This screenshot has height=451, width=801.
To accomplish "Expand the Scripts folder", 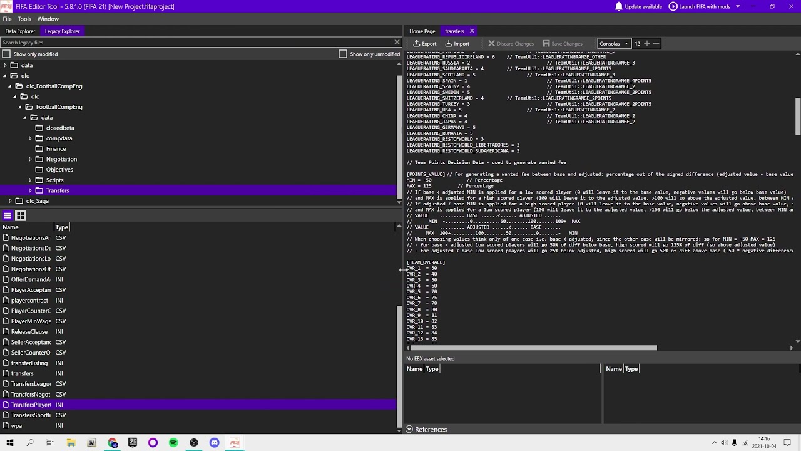I will click(x=30, y=180).
